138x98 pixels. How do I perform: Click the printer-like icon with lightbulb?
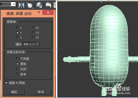point(49,5)
